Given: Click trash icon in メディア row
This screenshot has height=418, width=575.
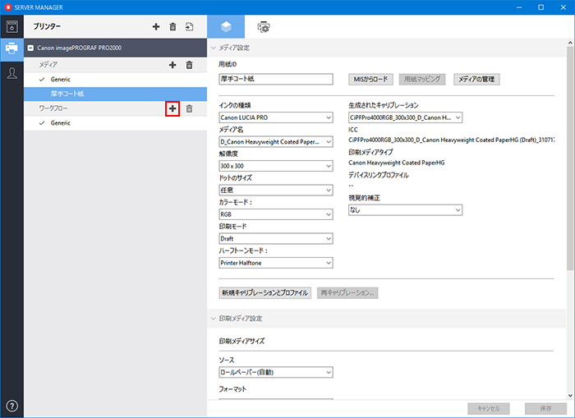Looking at the screenshot, I should [189, 64].
